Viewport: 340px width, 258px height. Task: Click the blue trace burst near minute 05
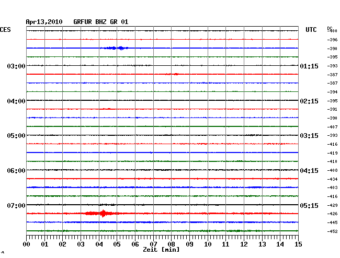115,48
